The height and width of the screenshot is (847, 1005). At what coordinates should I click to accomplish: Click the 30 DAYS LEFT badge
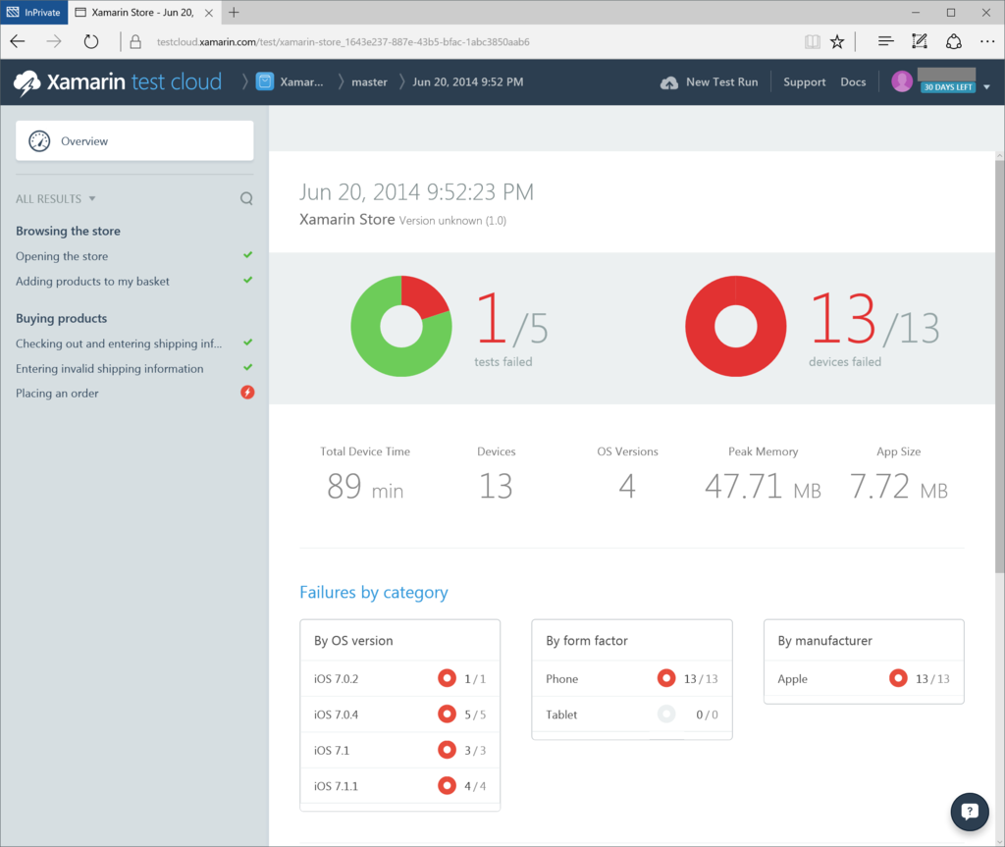(948, 87)
